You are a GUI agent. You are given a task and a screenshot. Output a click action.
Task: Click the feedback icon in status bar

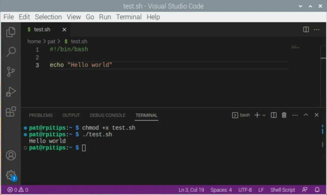pos(304,190)
